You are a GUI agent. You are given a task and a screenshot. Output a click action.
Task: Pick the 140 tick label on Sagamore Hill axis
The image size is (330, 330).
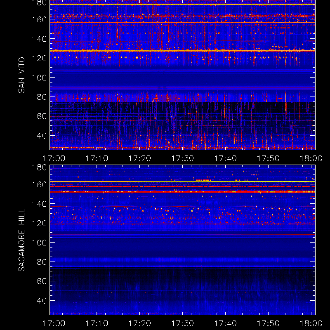[39, 204]
